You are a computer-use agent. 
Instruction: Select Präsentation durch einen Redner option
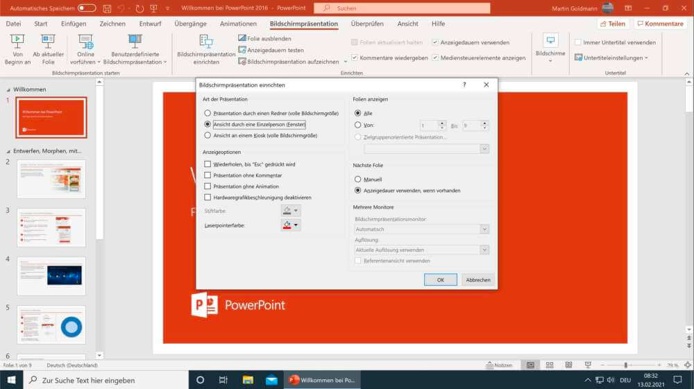(207, 113)
